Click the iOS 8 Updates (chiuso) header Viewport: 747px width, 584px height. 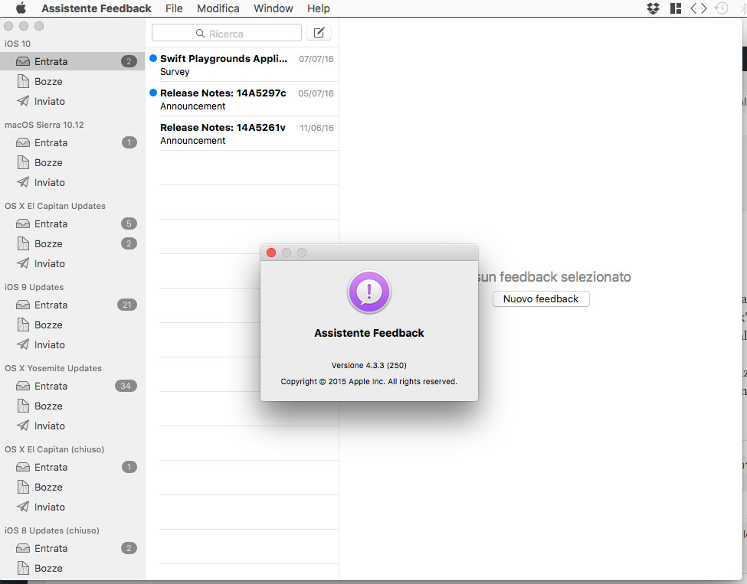pyautogui.click(x=52, y=530)
